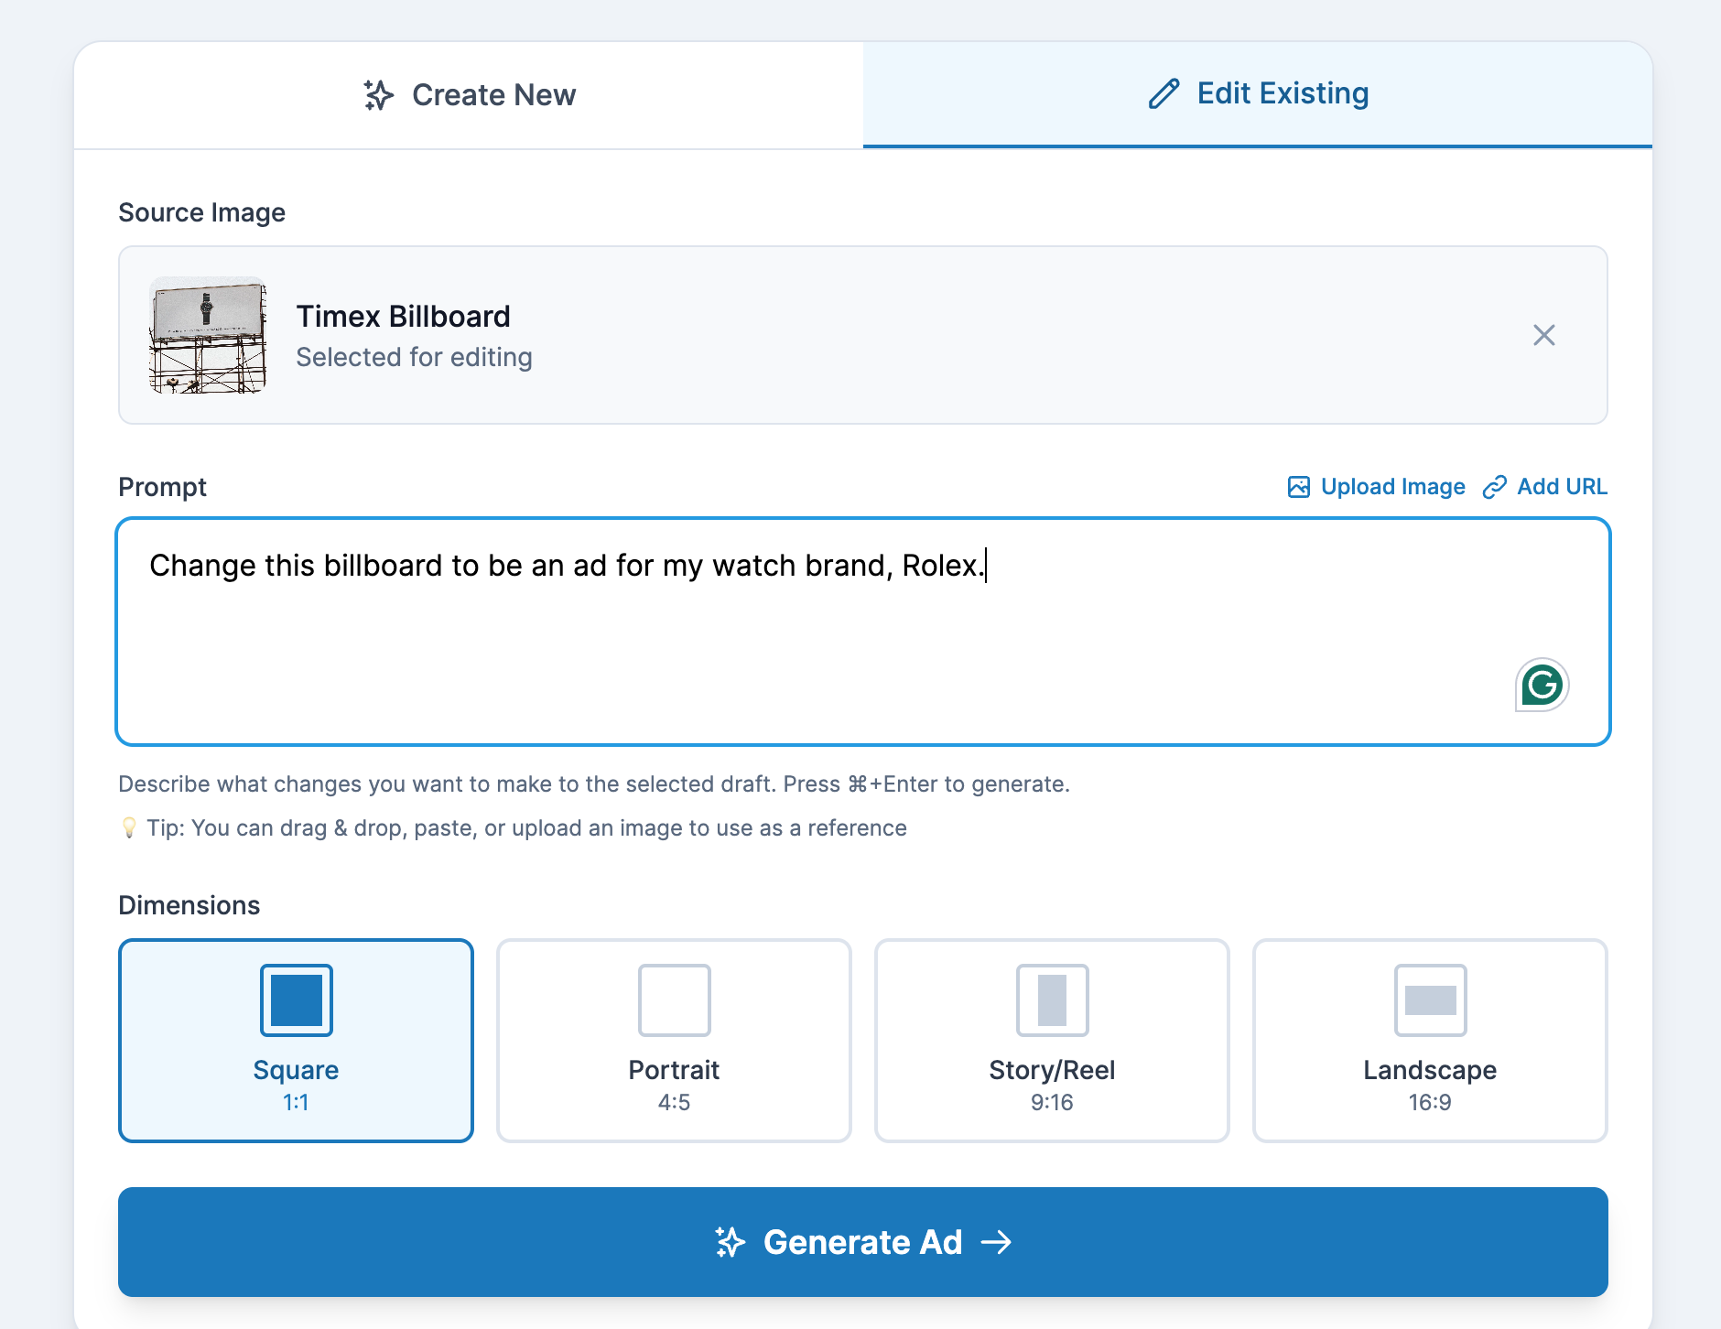This screenshot has width=1721, height=1329.
Task: Click the picture icon next to Upload Image
Action: [x=1298, y=487]
